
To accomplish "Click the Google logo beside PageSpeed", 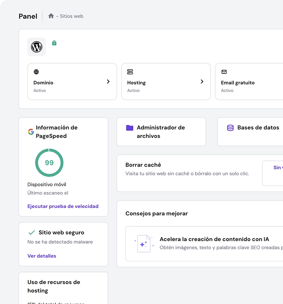I will (x=31, y=132).
